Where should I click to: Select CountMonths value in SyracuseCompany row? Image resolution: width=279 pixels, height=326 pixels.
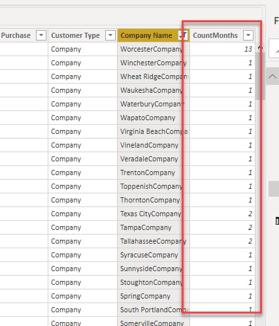pyautogui.click(x=222, y=255)
